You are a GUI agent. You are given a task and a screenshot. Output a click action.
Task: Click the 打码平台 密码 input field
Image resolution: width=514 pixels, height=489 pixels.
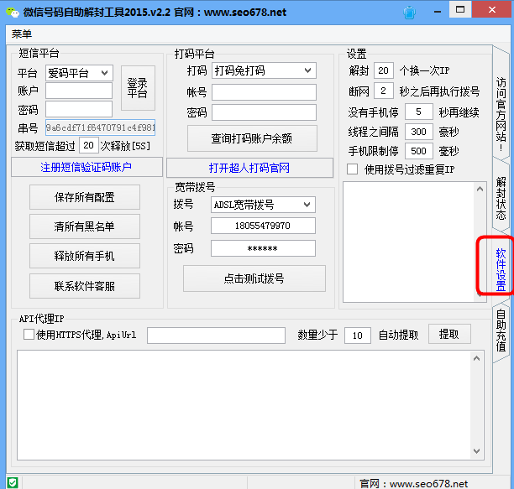click(264, 112)
